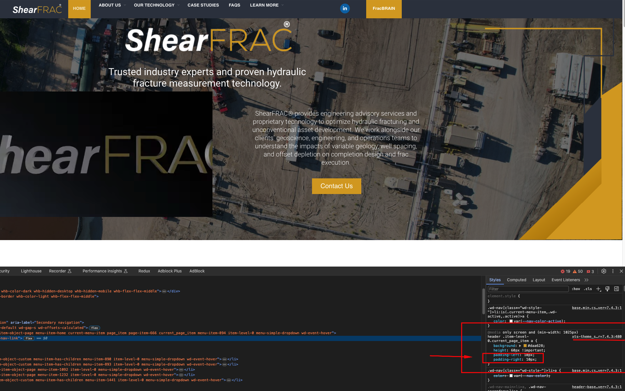
Task: Click the issues count badge showing 3
Action: pyautogui.click(x=590, y=271)
